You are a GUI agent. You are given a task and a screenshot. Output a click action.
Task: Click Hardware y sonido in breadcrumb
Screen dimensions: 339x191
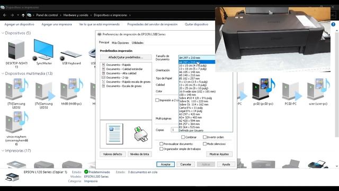click(76, 15)
